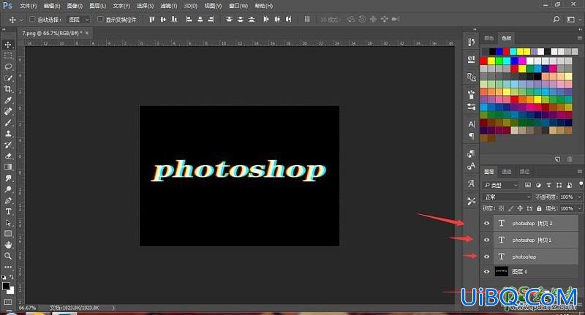
Task: Open the Character panel icon
Action: 471,124
